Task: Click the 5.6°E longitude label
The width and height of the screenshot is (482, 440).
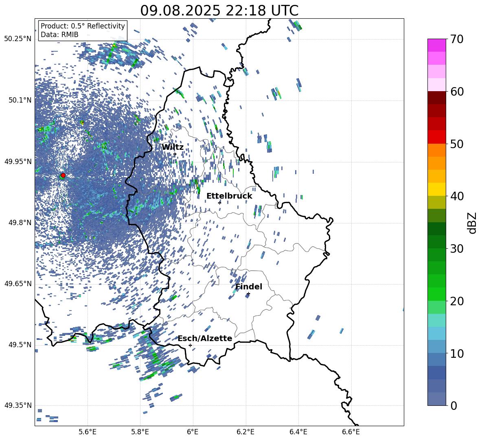Action: [x=88, y=432]
